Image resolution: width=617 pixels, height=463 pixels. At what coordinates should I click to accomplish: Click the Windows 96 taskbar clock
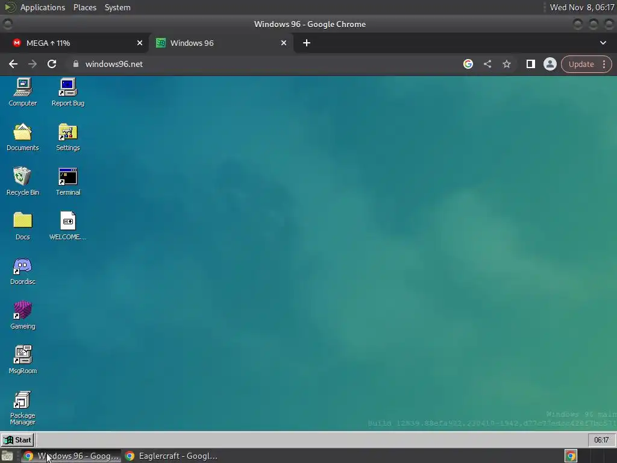point(601,439)
